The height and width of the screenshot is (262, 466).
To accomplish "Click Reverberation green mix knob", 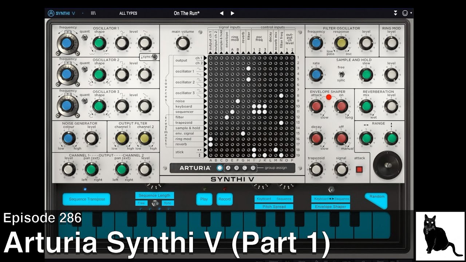I will 366,107.
